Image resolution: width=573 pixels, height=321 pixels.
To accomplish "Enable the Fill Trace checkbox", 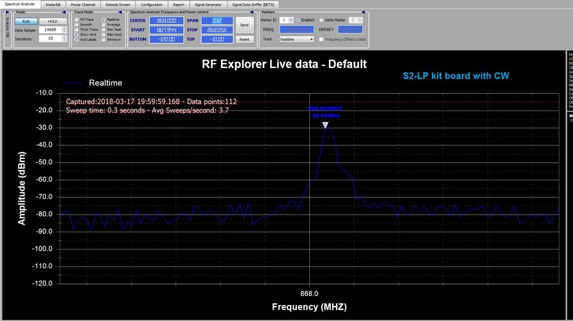I will click(x=76, y=19).
